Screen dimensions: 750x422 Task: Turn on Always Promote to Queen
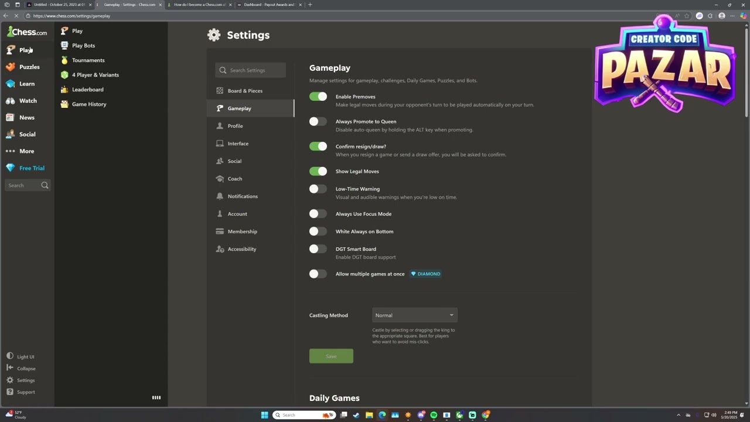[318, 121]
